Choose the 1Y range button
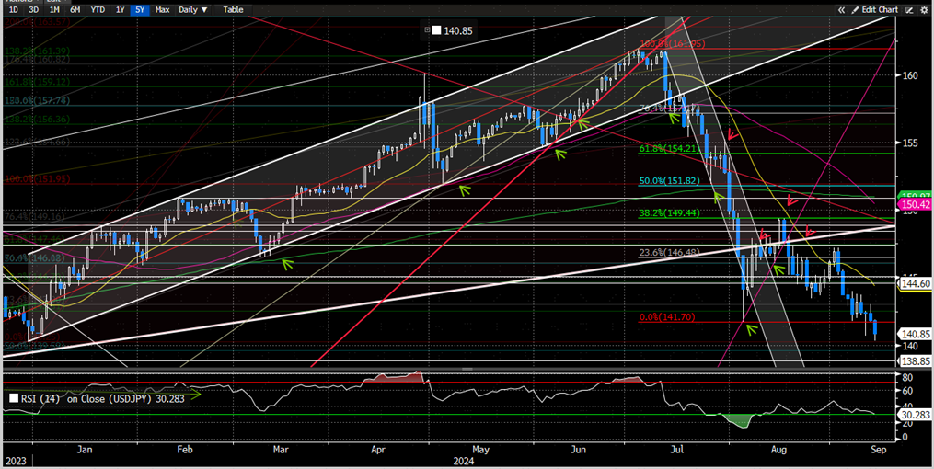 point(121,9)
